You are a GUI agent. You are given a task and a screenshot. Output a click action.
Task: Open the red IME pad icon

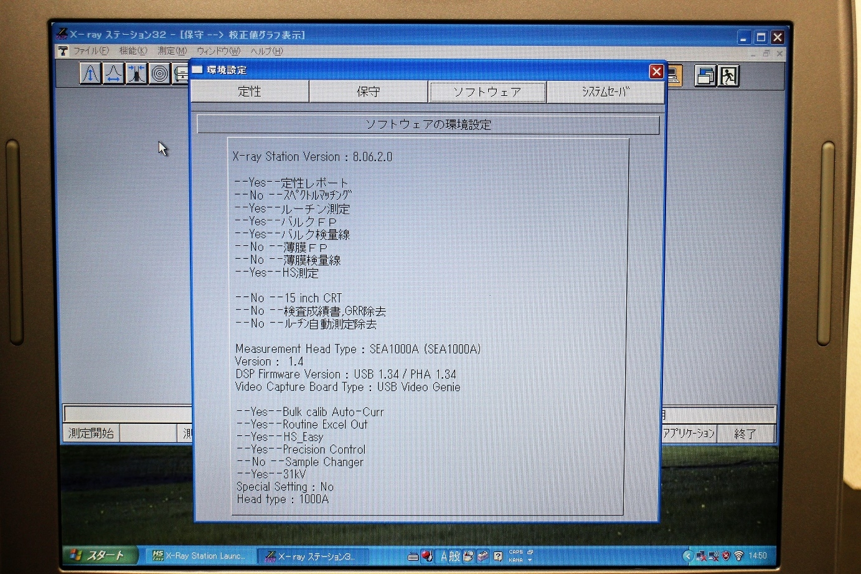coord(426,556)
